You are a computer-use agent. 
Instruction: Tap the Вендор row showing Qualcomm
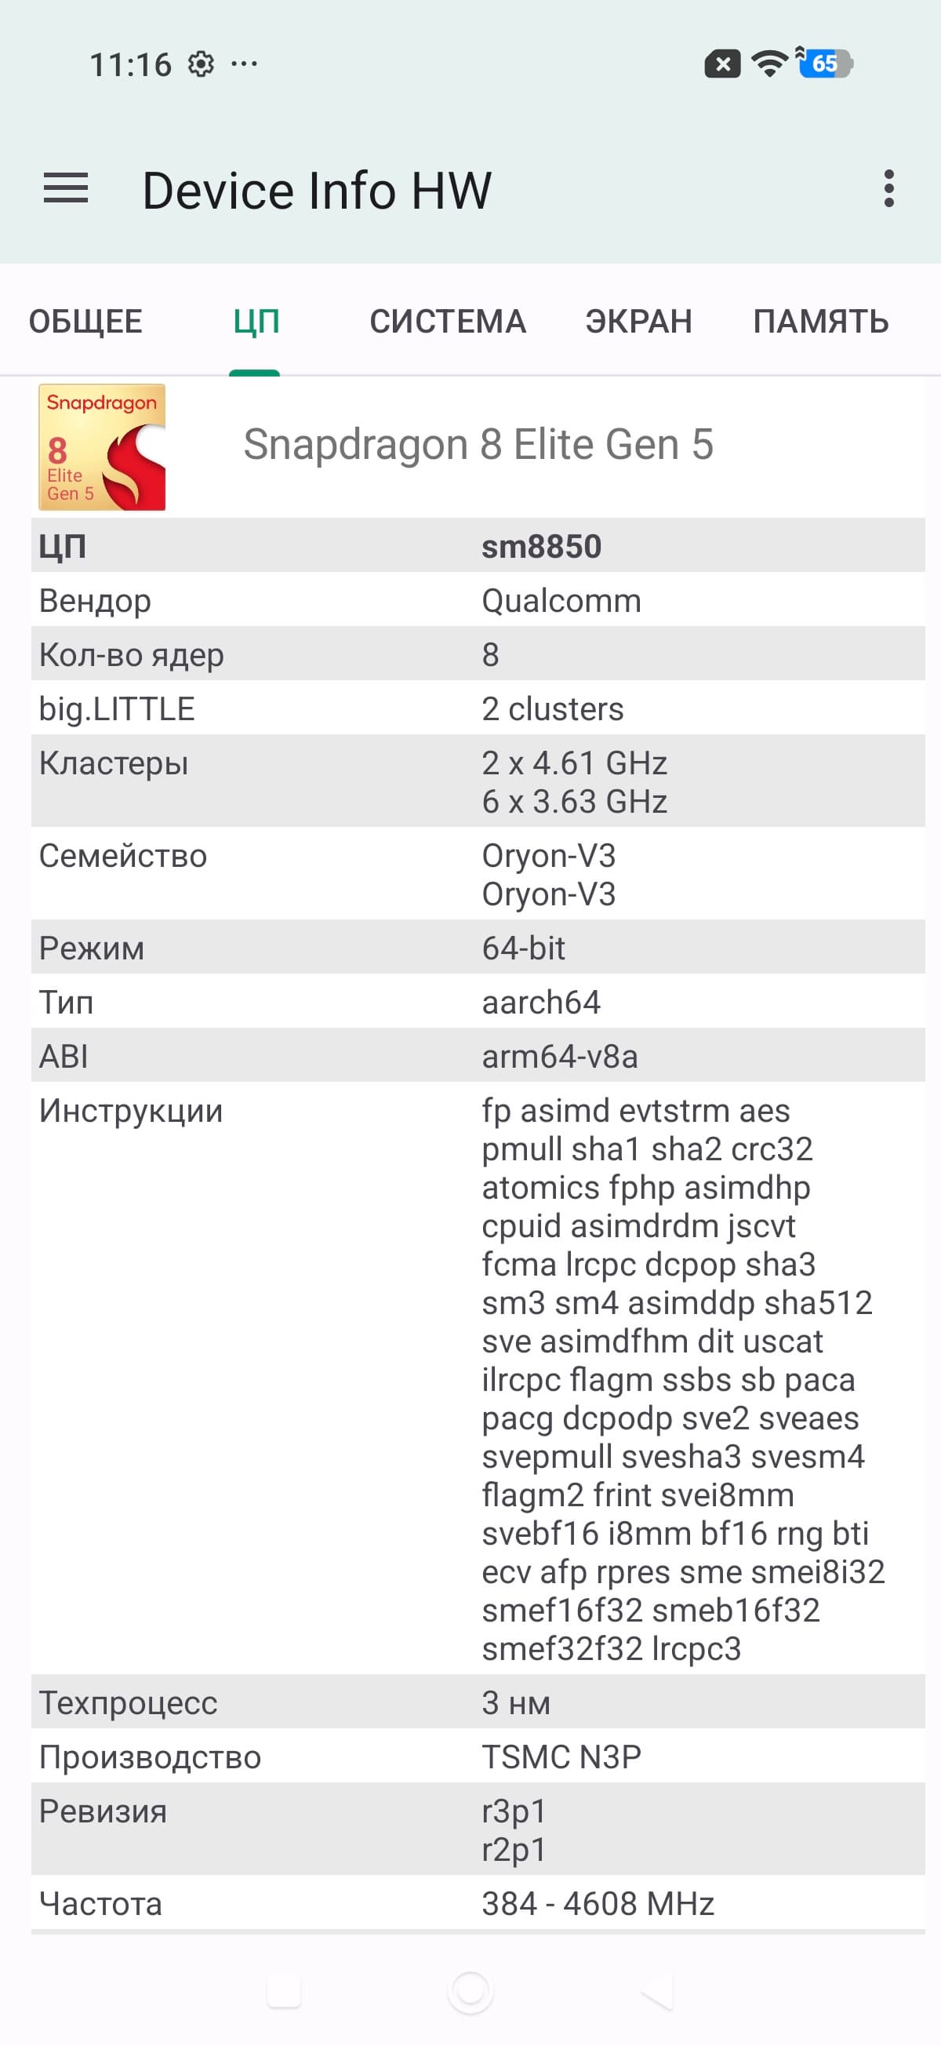(478, 600)
